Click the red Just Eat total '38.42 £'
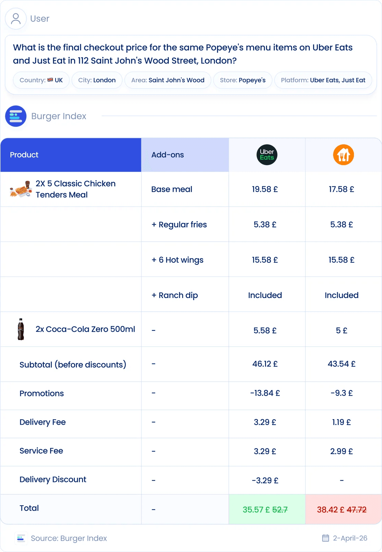The height and width of the screenshot is (552, 382). click(330, 510)
